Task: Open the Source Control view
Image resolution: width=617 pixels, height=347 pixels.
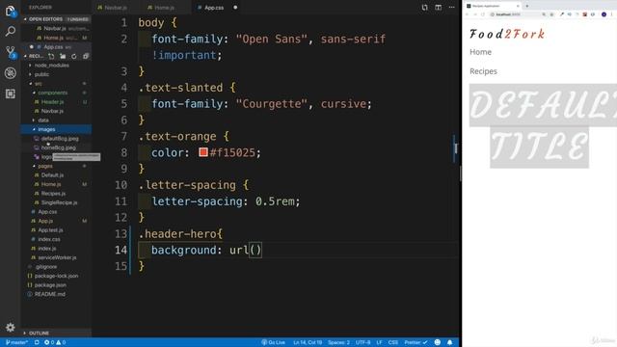Action: pyautogui.click(x=11, y=52)
